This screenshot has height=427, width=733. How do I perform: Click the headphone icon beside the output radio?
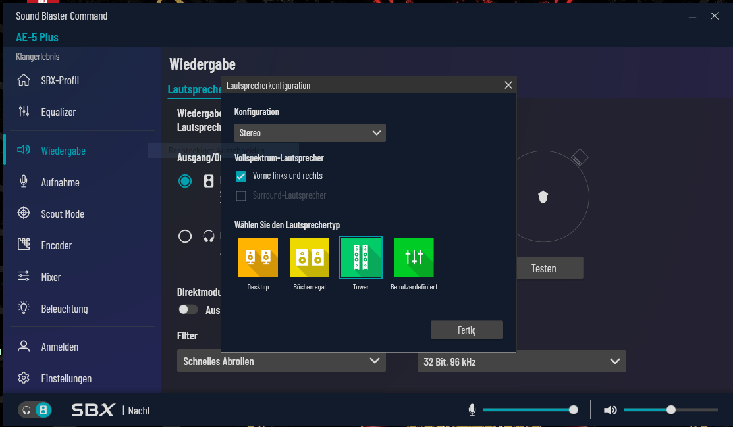209,236
